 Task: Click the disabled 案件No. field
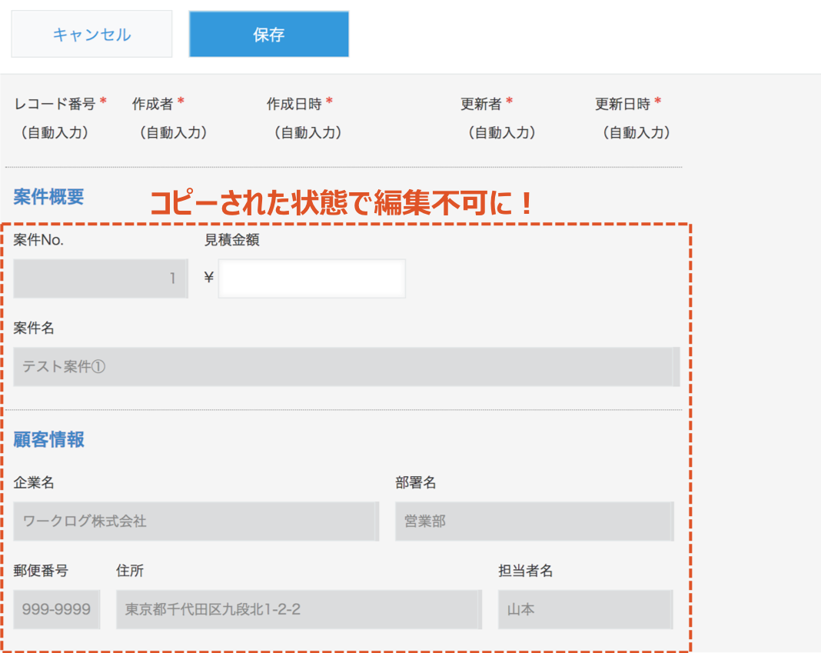101,278
